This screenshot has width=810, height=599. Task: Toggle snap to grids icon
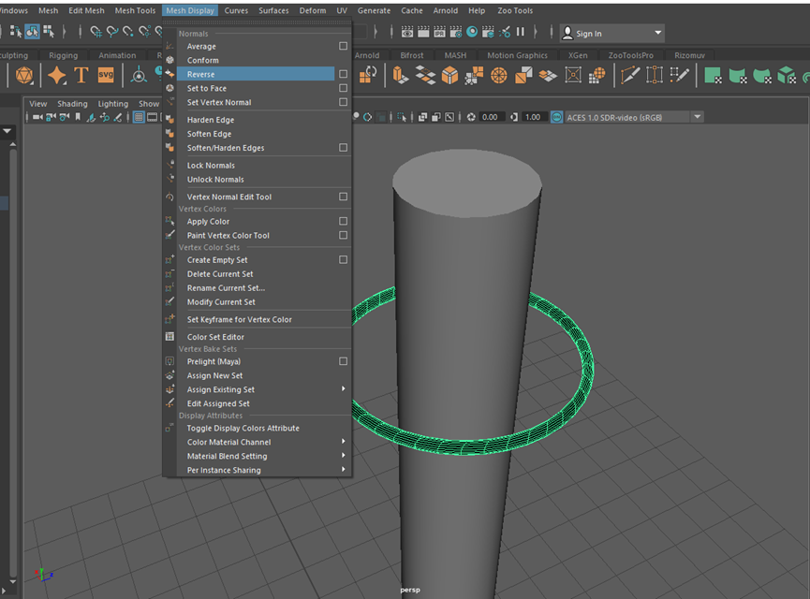tap(96, 32)
